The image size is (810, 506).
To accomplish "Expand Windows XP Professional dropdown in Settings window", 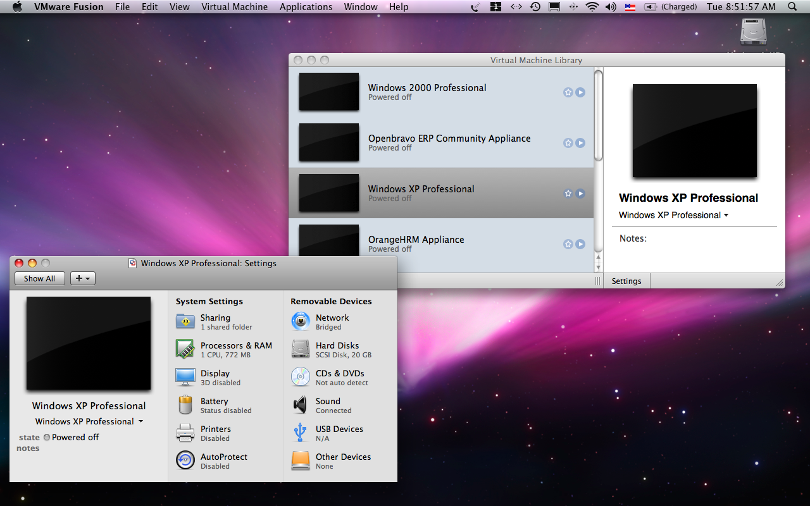I will (89, 421).
